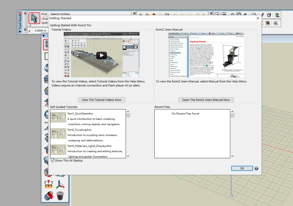
Task: Click Recent Files scroll up arrow
Action: (233, 111)
